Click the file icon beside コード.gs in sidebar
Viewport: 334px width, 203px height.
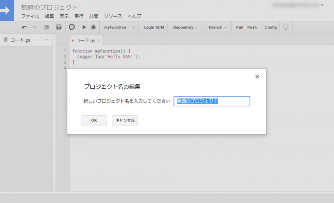tap(6, 39)
